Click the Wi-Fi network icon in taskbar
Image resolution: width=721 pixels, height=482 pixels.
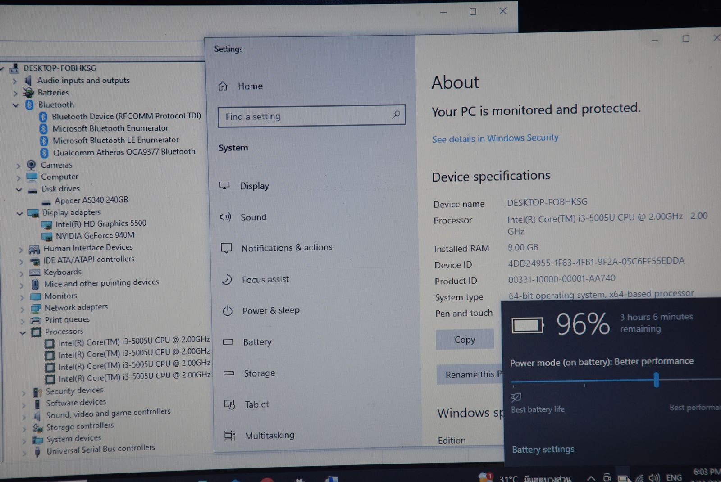coord(639,478)
